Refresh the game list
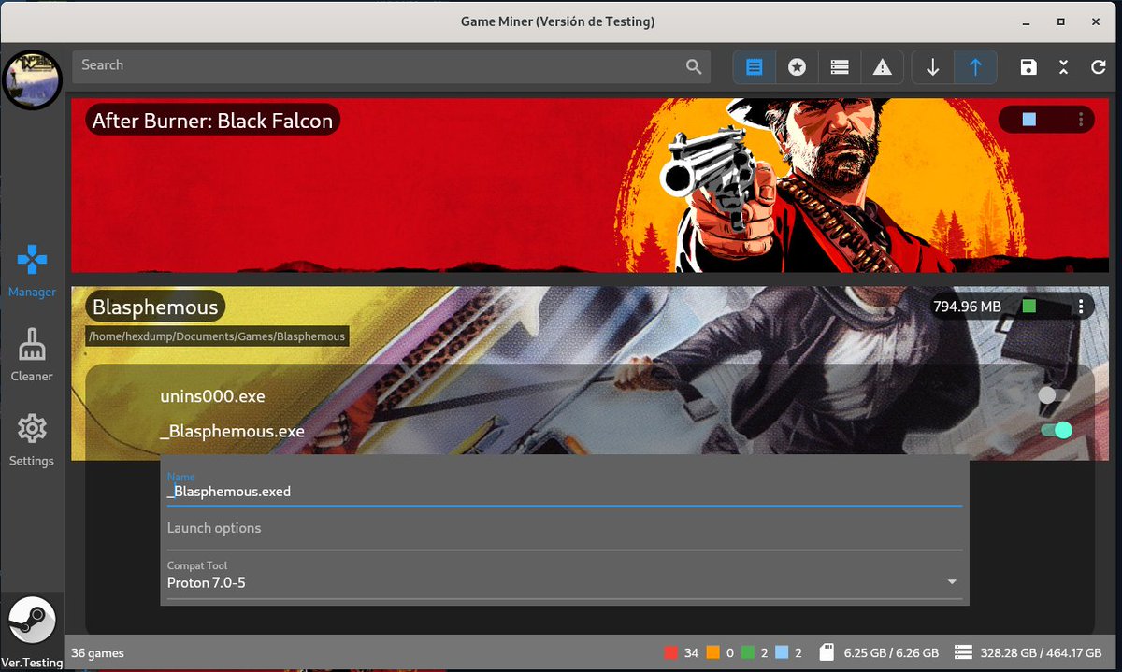Image resolution: width=1122 pixels, height=672 pixels. [1099, 66]
